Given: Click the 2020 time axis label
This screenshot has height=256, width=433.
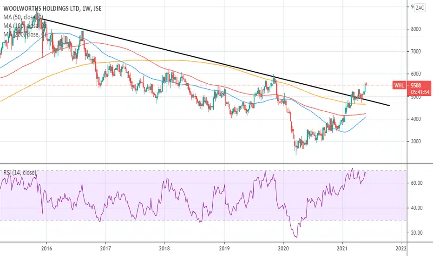Looking at the screenshot, I should [x=283, y=249].
